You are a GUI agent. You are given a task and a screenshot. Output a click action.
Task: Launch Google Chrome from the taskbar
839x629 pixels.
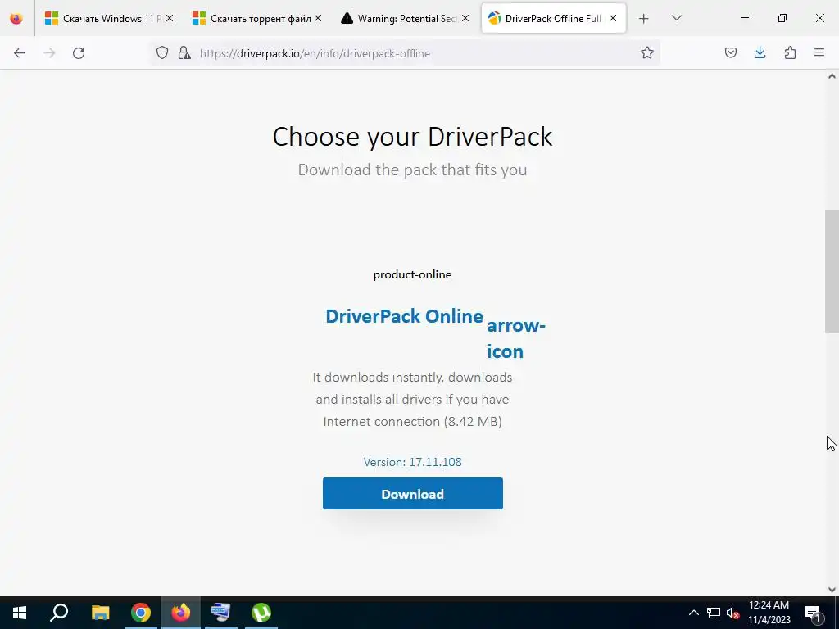(141, 613)
